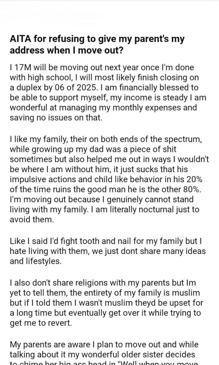Click the paragraph starting "I also don't share religions"
219x365 pixels.
(106, 303)
